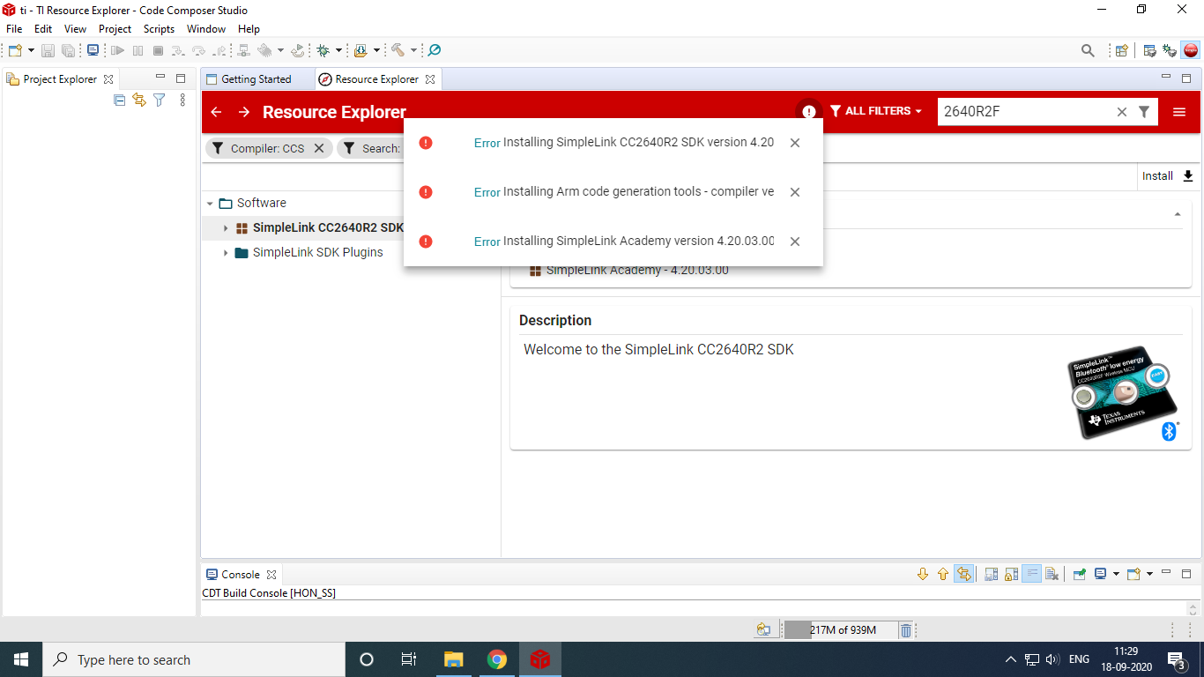
Task: Click the Bluetooth logo on board image
Action: tap(1170, 431)
